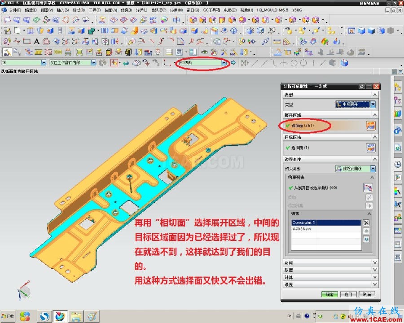Click the NX hammer tool icon
This screenshot has height=323, width=404.
233,52
